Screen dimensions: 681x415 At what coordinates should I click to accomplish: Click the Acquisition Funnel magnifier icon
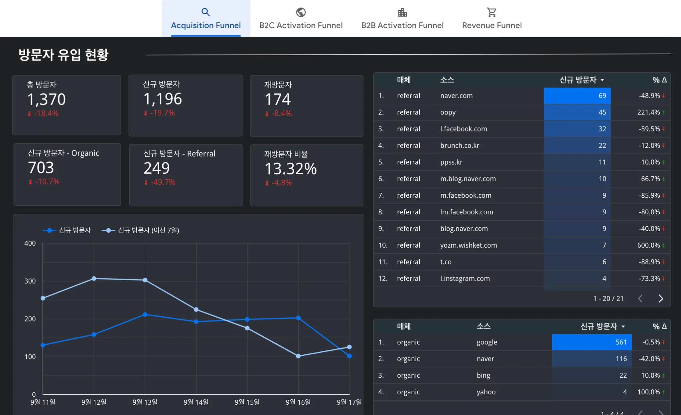point(205,12)
